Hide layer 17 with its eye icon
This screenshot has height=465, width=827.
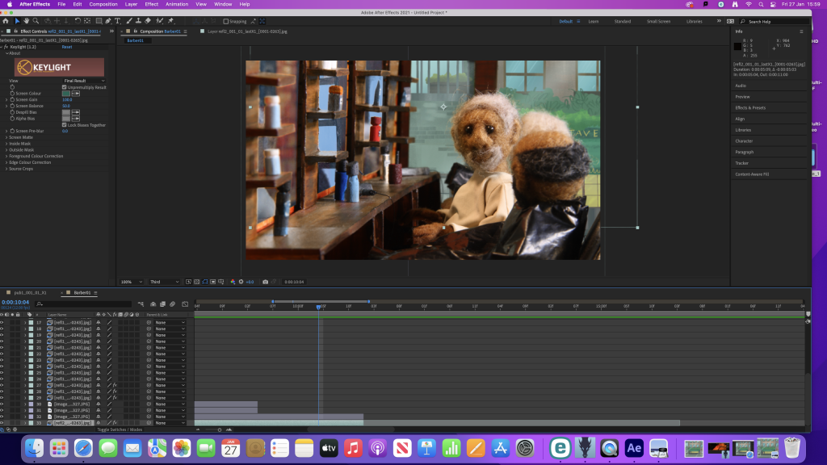pos(2,323)
